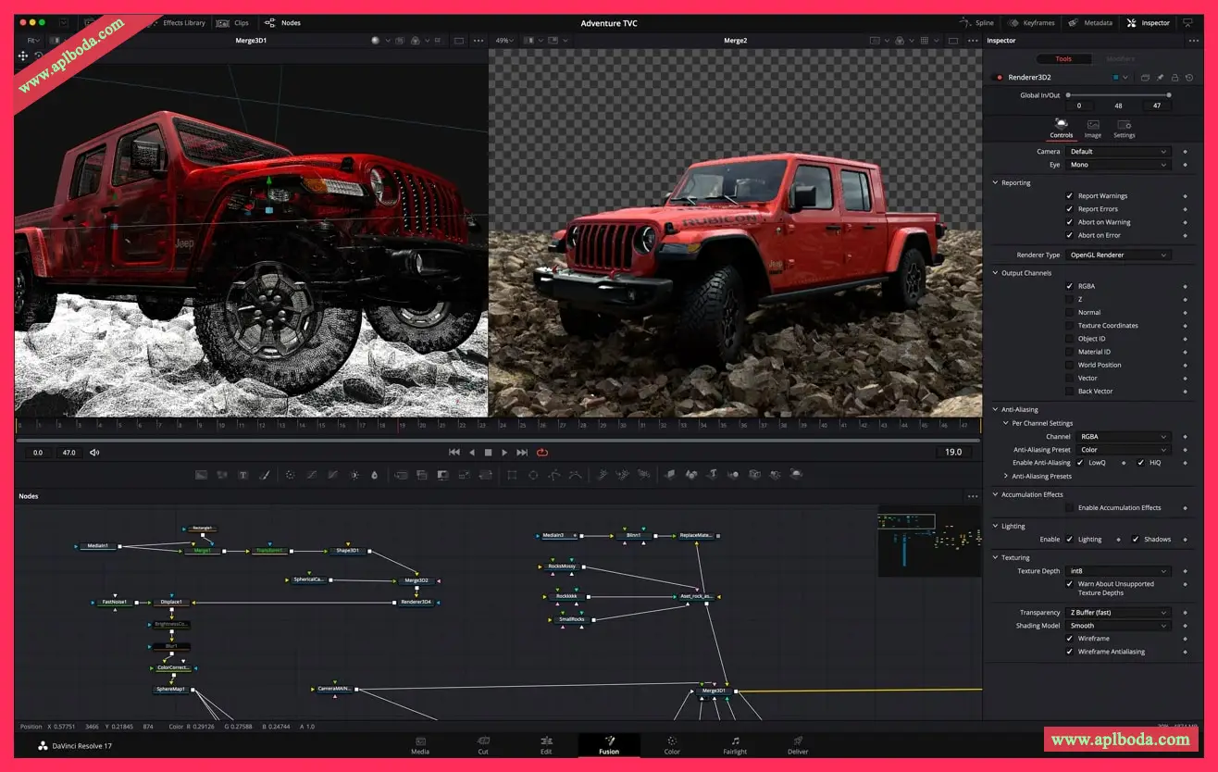Uncheck the Report Warnings checkbox
This screenshot has height=772, width=1218.
coord(1069,196)
